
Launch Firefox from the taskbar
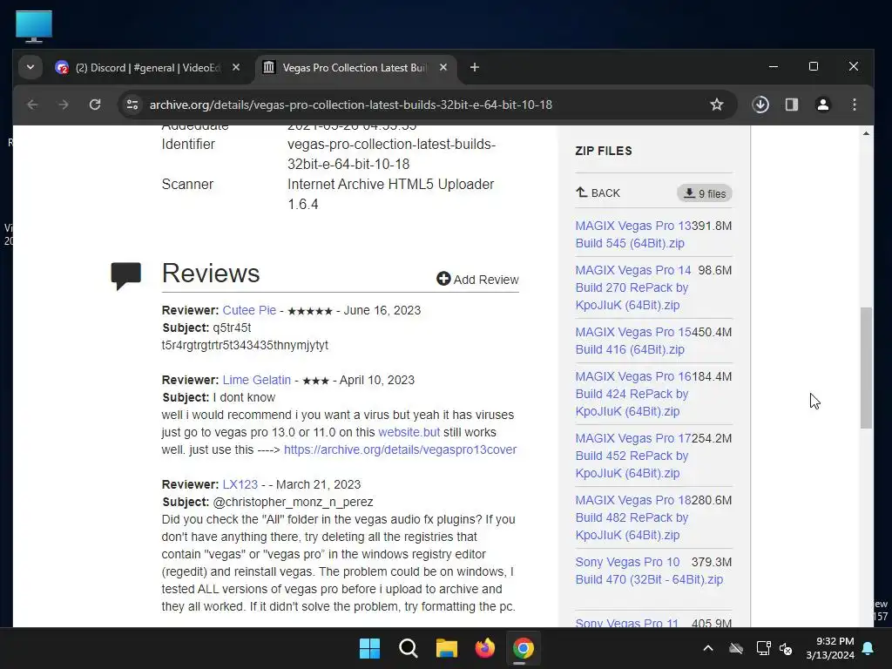(x=484, y=648)
